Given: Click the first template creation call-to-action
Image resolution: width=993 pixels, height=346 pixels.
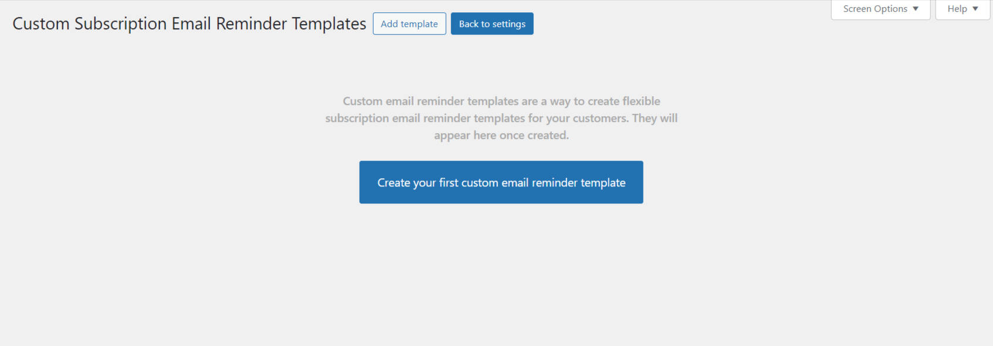Looking at the screenshot, I should tap(501, 182).
